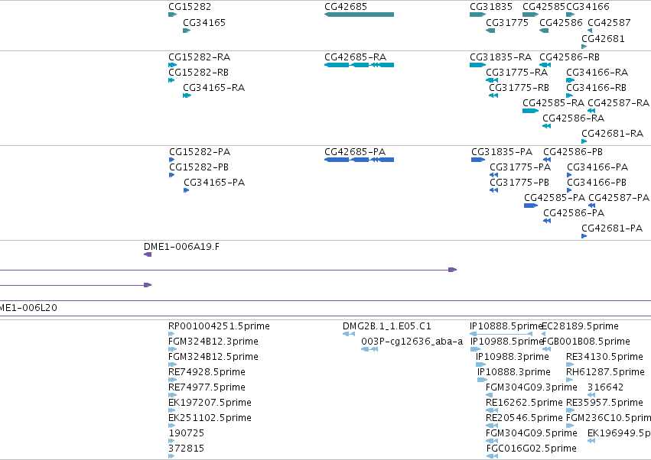Viewport: 651px width, 460px height.
Task: Click transcript CG42681-RA label
Action: point(613,133)
